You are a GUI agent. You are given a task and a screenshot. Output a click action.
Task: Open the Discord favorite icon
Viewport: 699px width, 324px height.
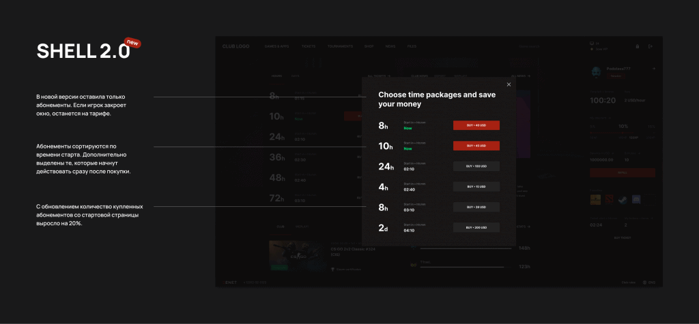(x=636, y=199)
